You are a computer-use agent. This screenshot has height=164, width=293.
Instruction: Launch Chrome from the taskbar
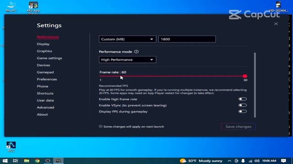pyautogui.click(x=37, y=161)
